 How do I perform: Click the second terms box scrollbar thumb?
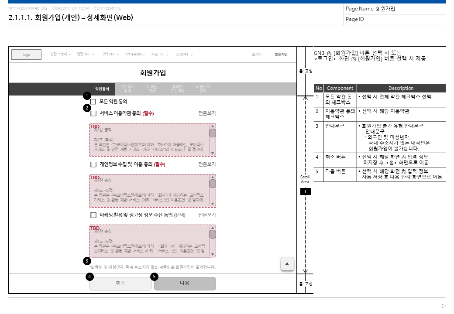pos(213,184)
